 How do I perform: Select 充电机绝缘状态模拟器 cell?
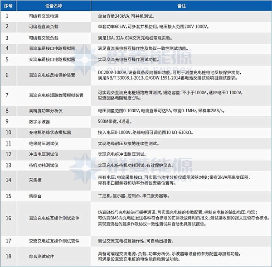[50, 133]
